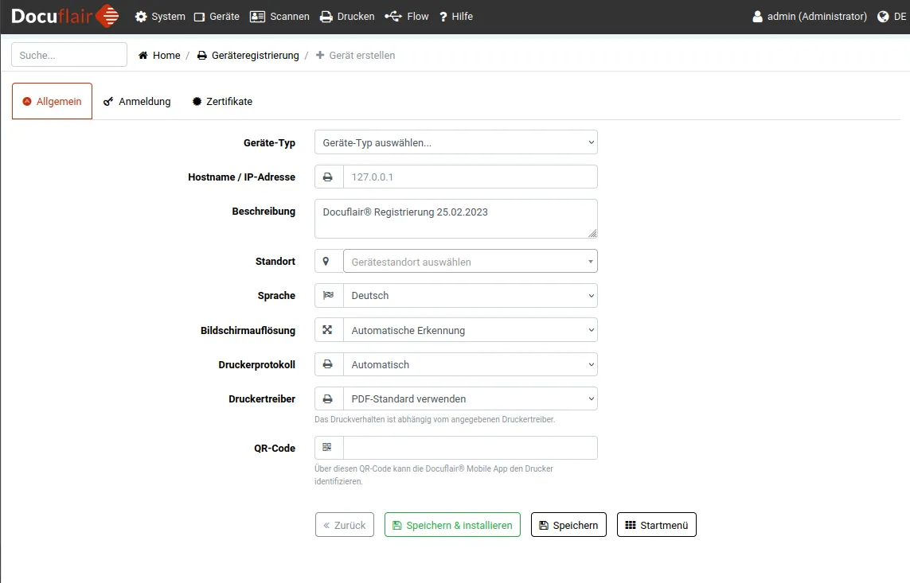Focus the Suche search field
This screenshot has height=583, width=910.
[x=69, y=55]
